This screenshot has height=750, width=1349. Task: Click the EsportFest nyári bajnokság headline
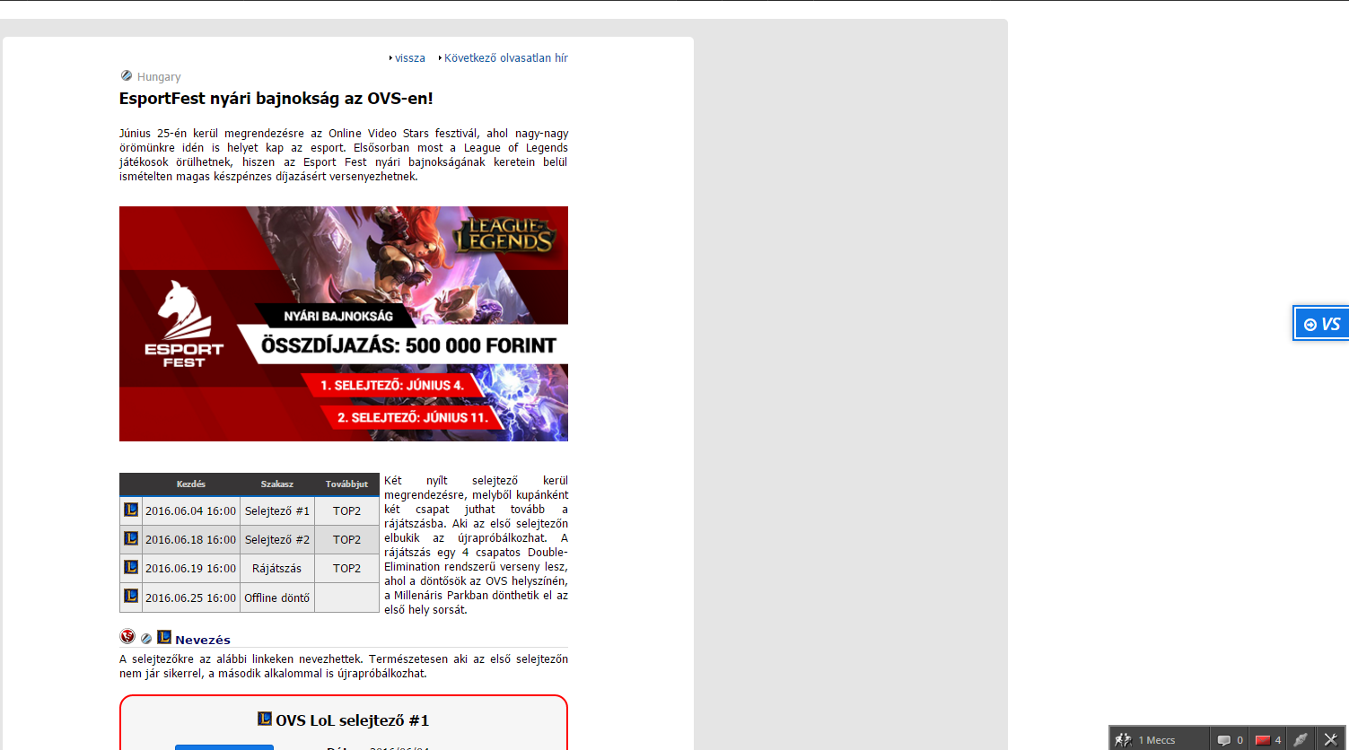coord(276,99)
